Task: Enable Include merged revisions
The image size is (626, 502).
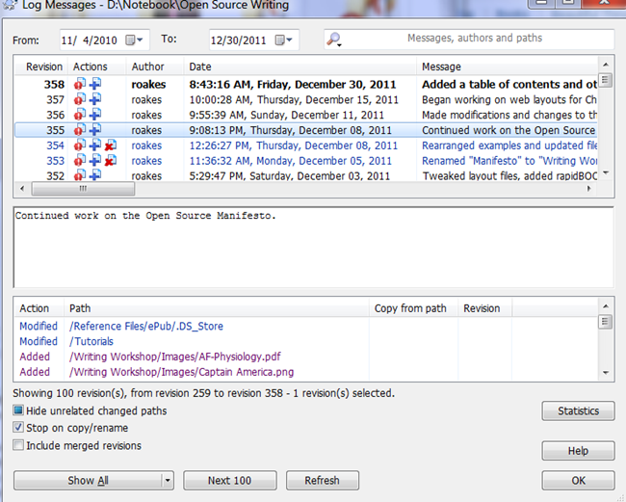Action: (18, 446)
